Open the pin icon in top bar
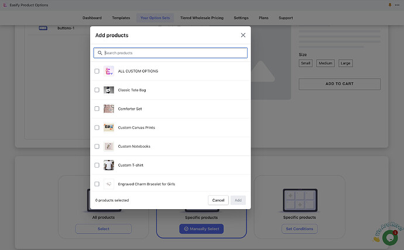This screenshot has height=250, width=404. pyautogui.click(x=390, y=5)
